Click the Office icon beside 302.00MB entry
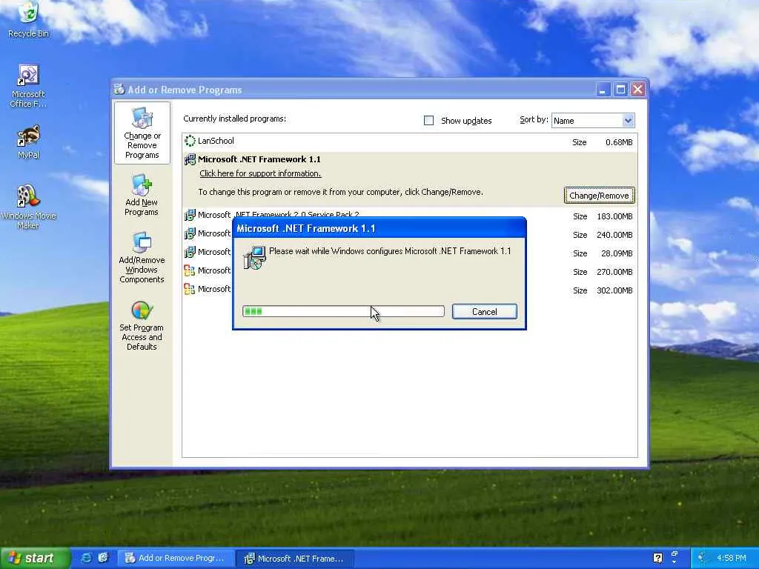This screenshot has width=759, height=569. point(190,290)
